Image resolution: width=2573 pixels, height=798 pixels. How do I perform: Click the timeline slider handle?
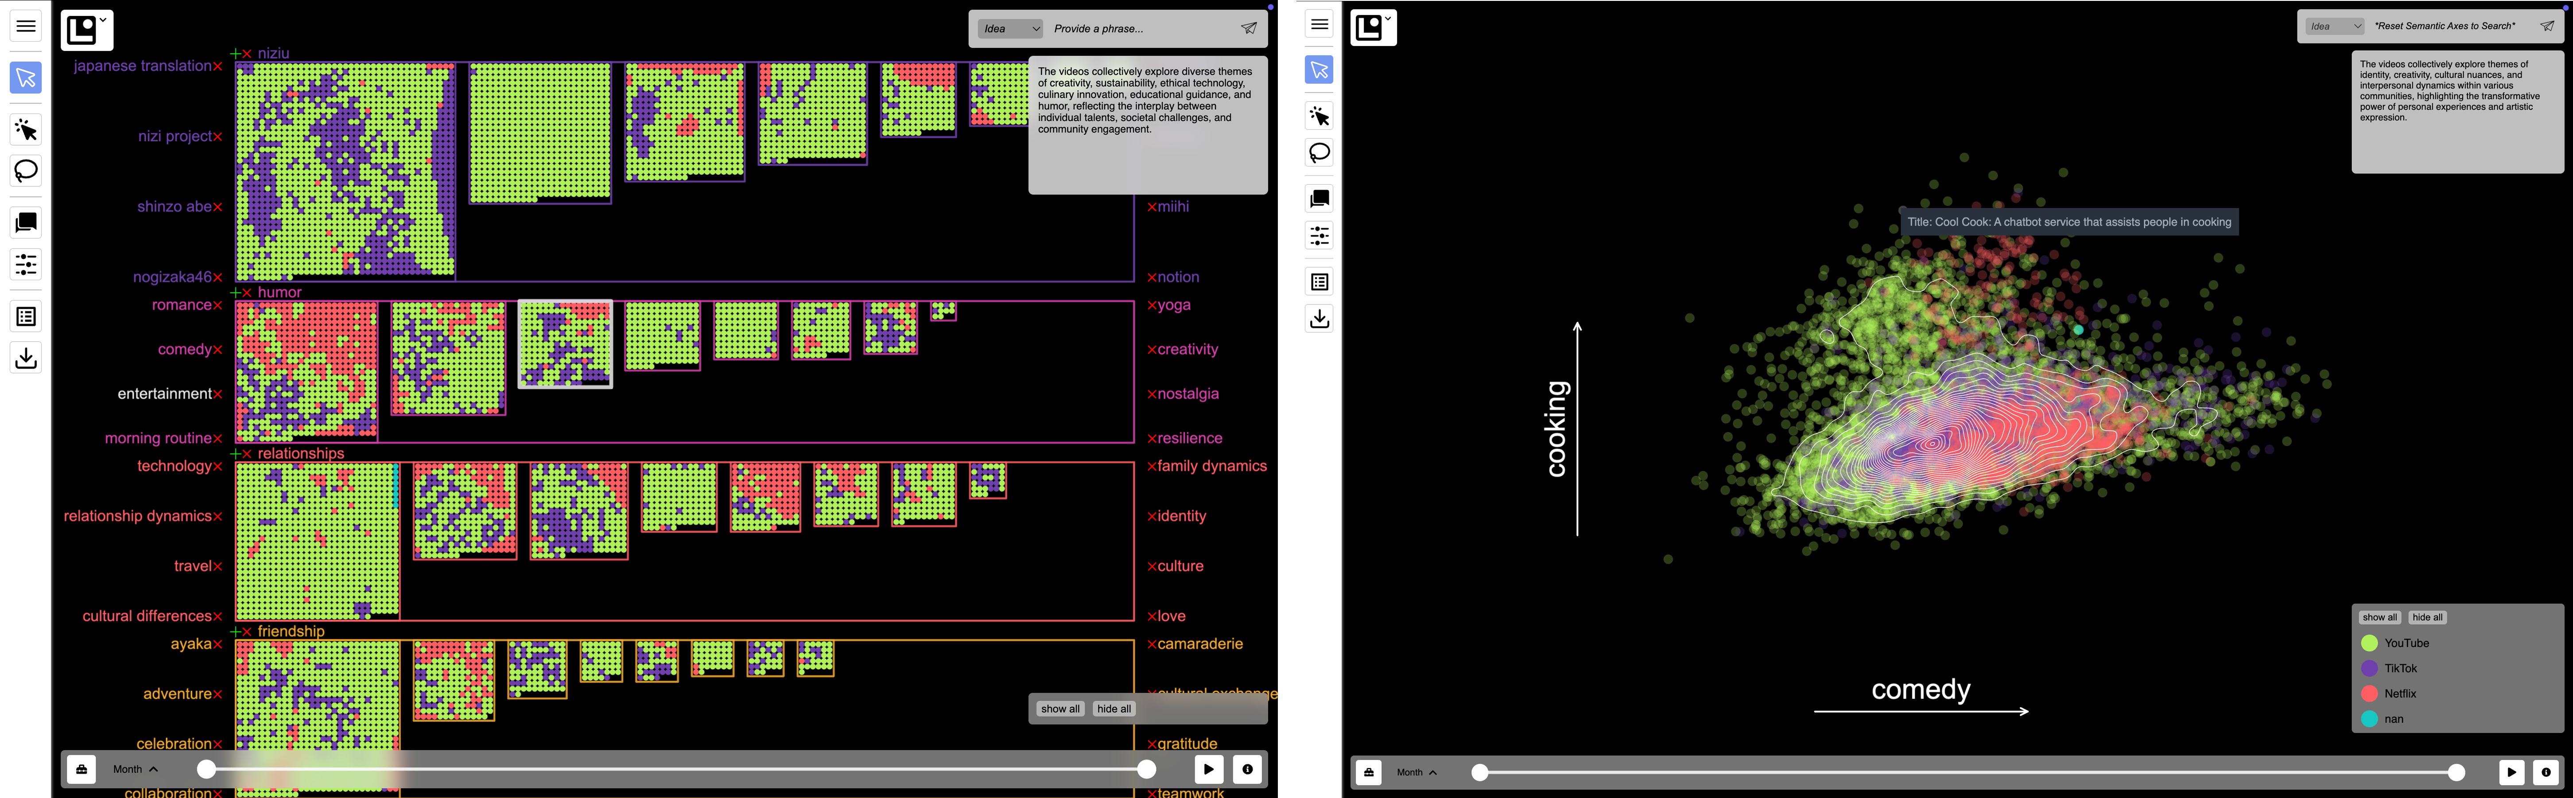pos(207,769)
